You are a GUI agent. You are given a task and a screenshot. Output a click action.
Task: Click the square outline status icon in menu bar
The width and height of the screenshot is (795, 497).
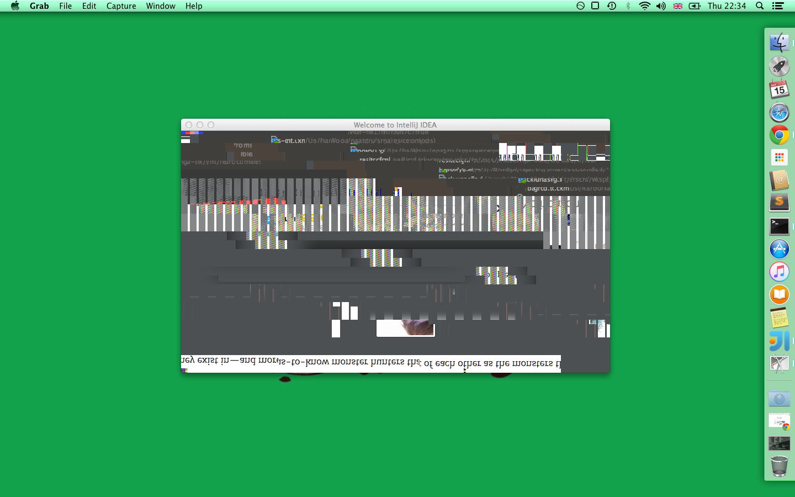(x=595, y=6)
